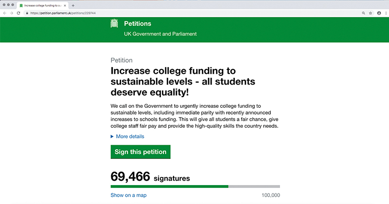Viewport: 389px width, 204px height.
Task: Click the signature progress bar
Action: click(195, 187)
